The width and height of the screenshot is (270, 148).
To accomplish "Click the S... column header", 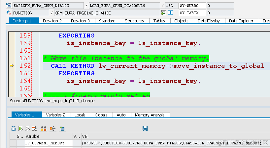I will pos(20,136).
